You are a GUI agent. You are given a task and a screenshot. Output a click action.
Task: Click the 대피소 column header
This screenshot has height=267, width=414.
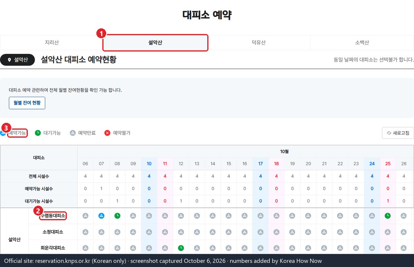click(x=39, y=158)
